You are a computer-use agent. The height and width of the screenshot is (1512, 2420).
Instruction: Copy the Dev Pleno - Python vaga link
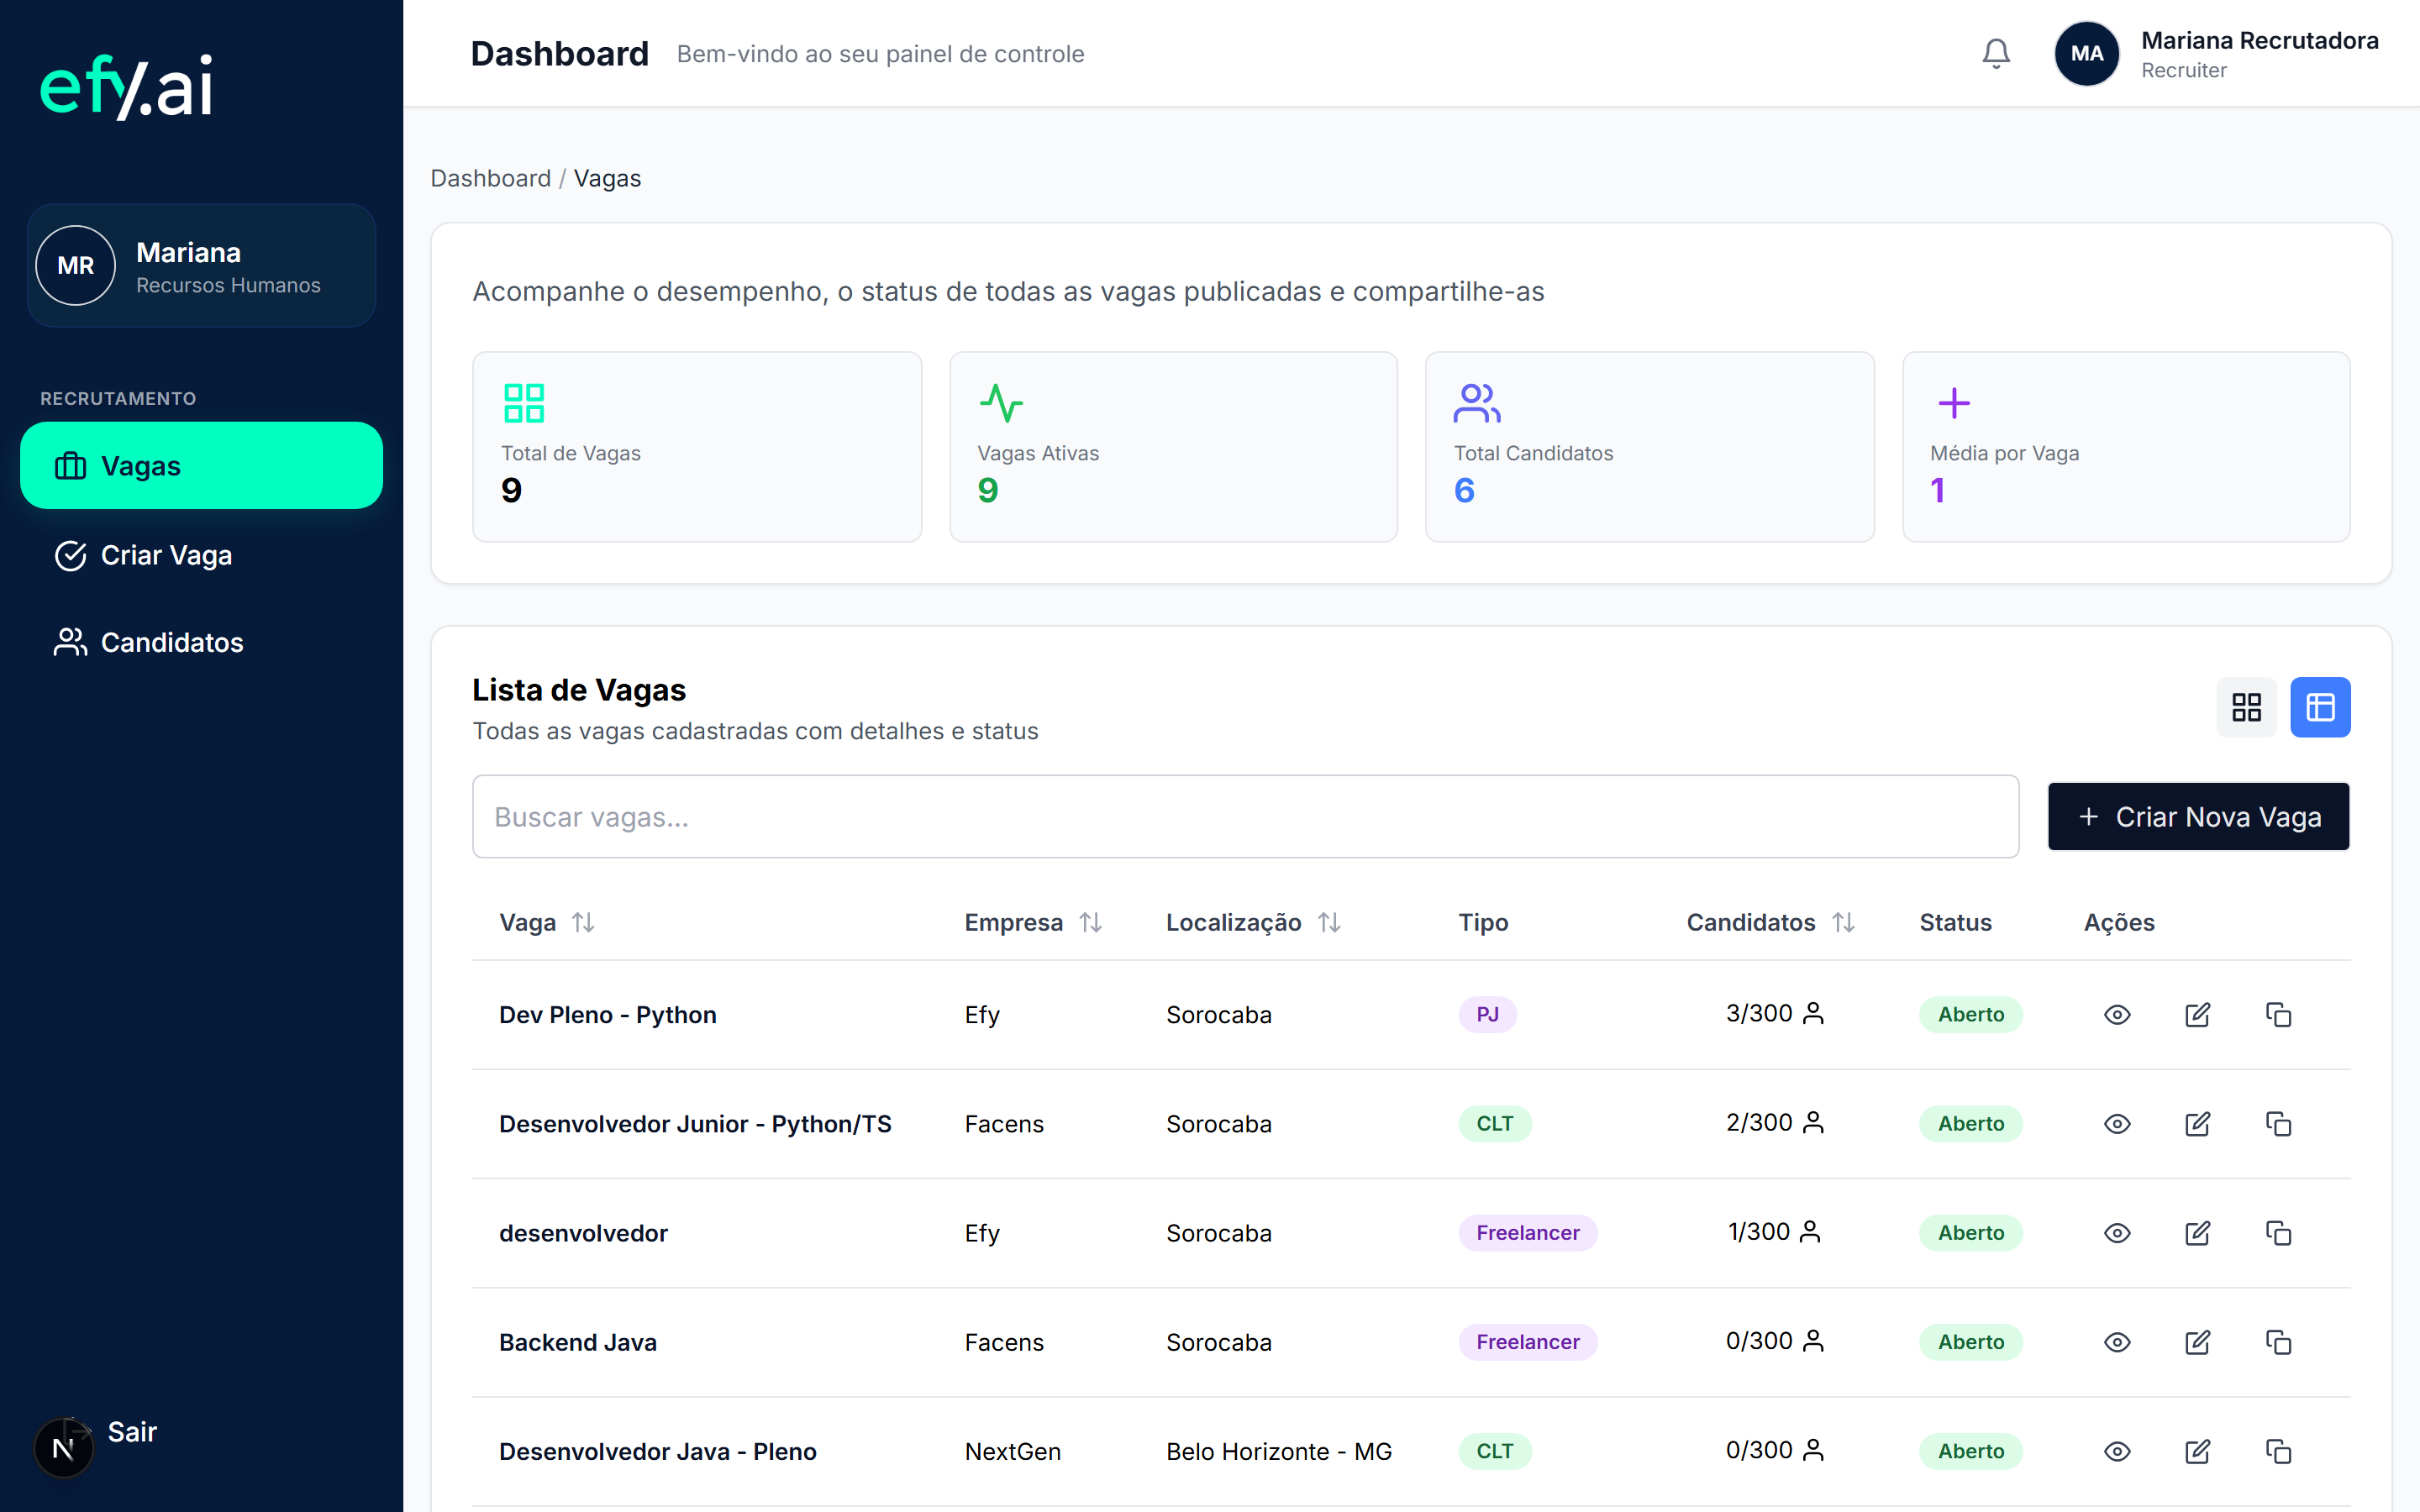(2278, 1015)
